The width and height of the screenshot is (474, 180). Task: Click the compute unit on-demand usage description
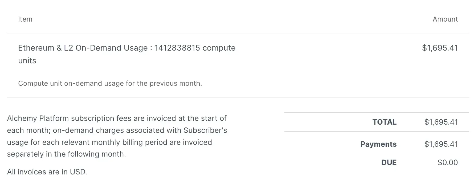[x=110, y=83]
